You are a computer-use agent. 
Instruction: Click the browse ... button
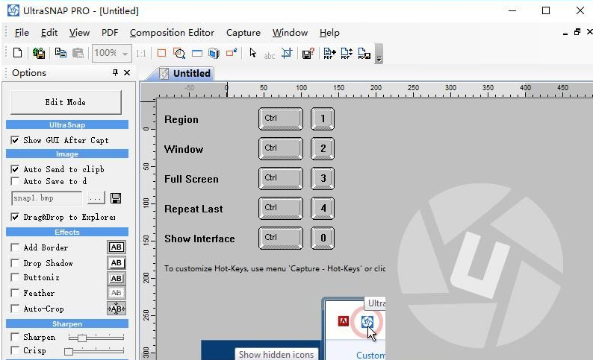click(x=96, y=198)
